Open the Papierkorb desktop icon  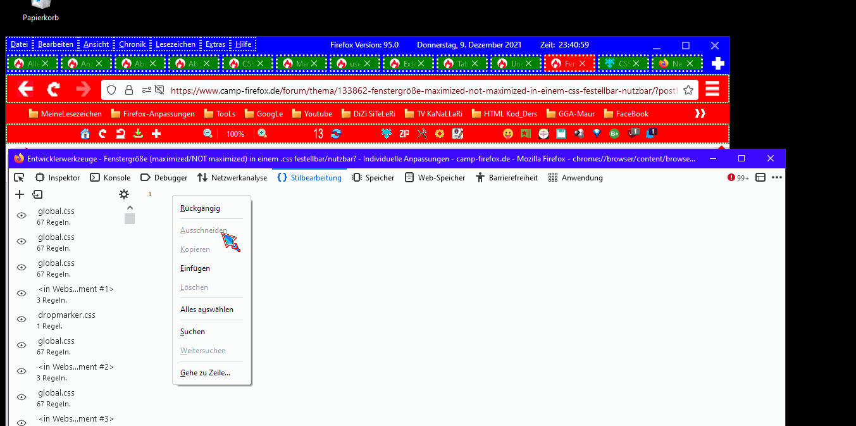pyautogui.click(x=40, y=11)
